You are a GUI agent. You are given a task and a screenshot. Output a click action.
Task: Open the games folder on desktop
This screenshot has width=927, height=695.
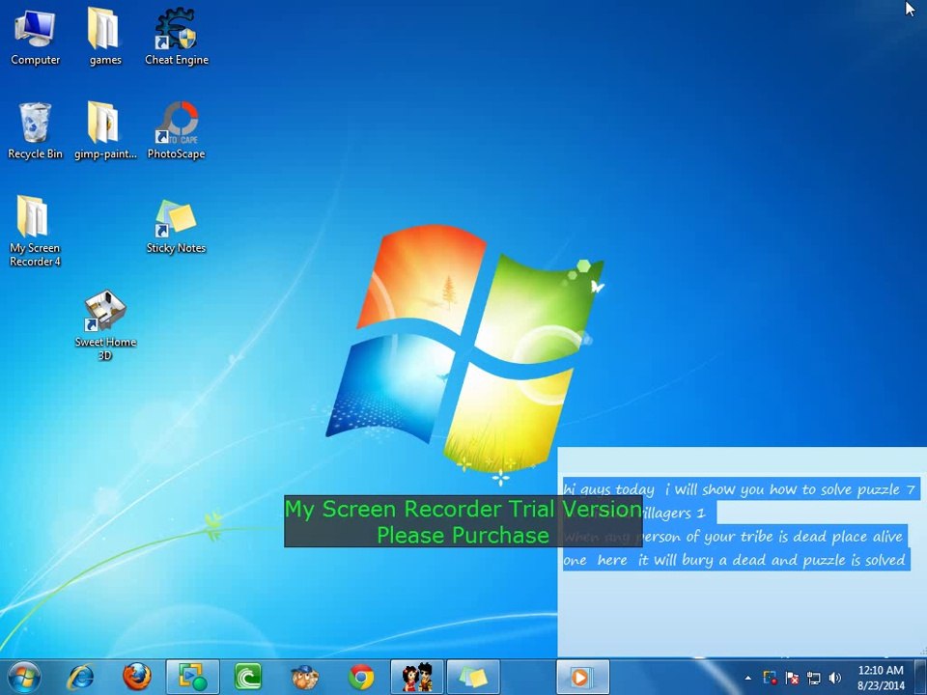tap(104, 37)
